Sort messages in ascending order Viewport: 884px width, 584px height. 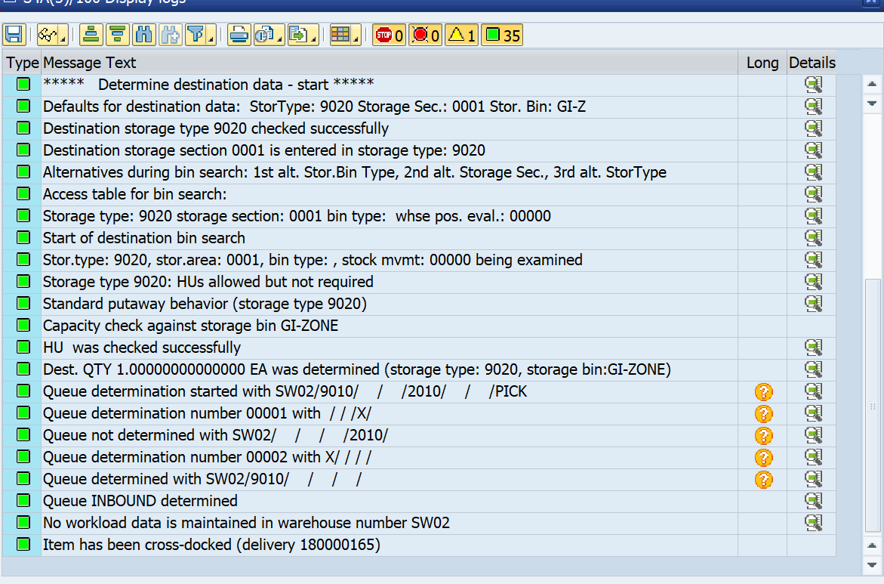pos(90,34)
